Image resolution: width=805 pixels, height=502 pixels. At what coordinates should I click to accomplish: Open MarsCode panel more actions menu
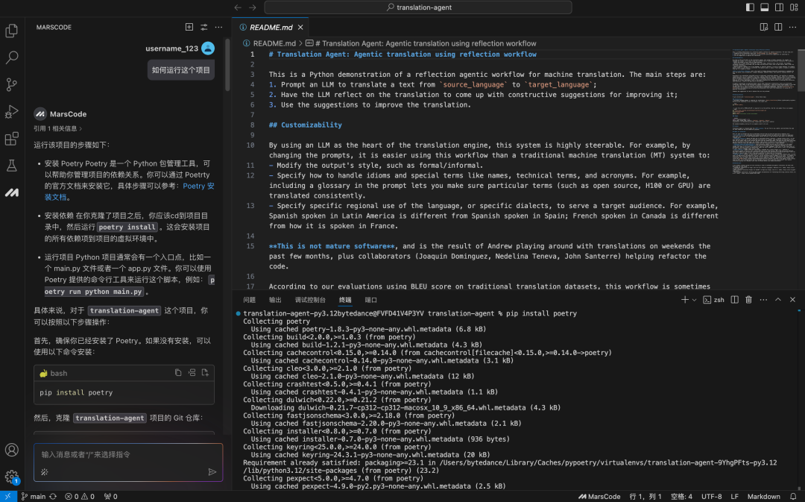pyautogui.click(x=218, y=27)
